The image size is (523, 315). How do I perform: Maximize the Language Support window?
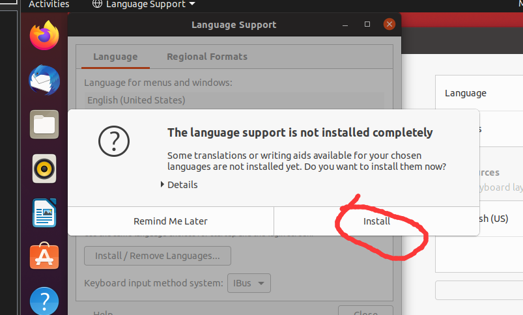pyautogui.click(x=367, y=25)
